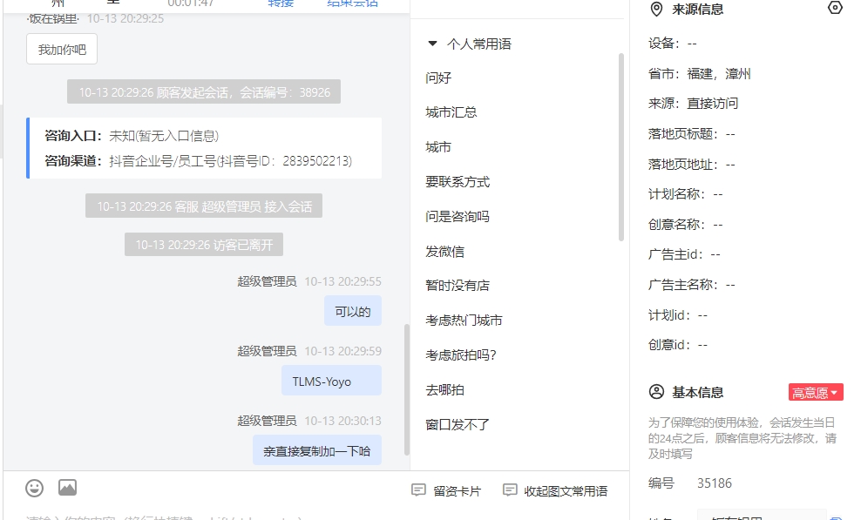Screen dimensions: 861x520
Task: Click the 落地页标题 field
Action: coord(691,134)
